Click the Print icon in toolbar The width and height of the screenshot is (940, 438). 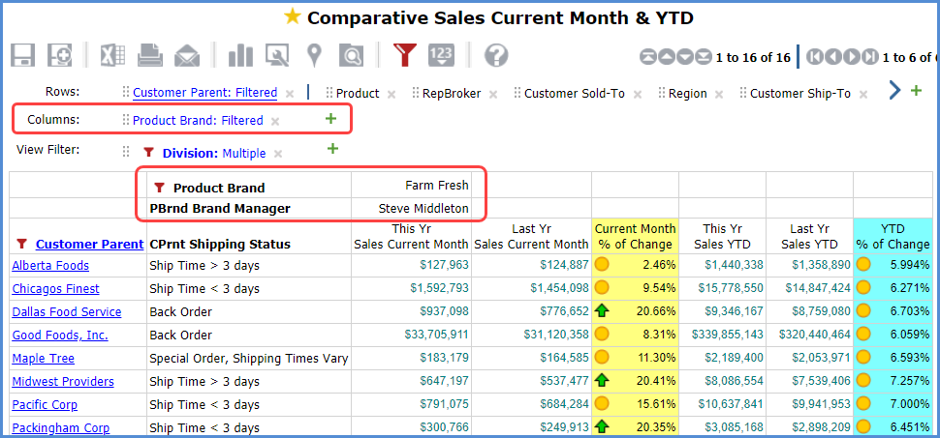(x=149, y=55)
